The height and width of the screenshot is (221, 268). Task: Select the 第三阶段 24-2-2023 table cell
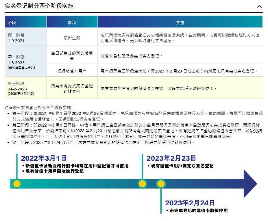[25, 88]
